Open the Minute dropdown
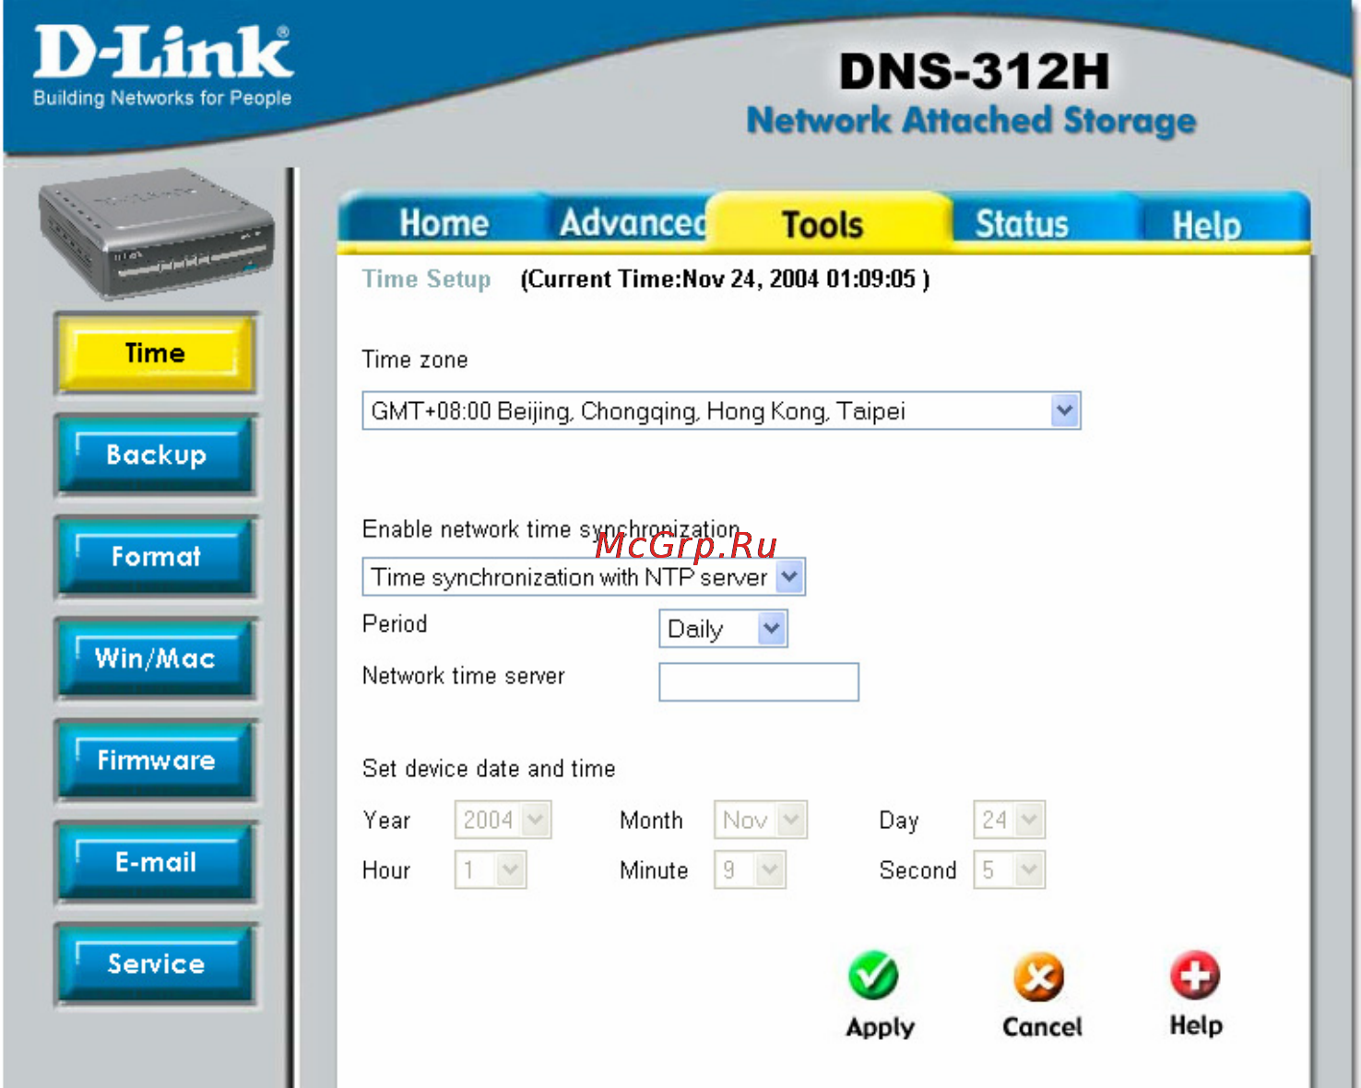 (x=750, y=869)
